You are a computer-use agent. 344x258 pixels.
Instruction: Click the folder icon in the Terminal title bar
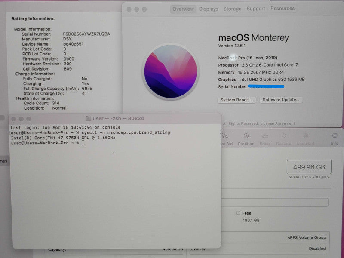pos(88,119)
